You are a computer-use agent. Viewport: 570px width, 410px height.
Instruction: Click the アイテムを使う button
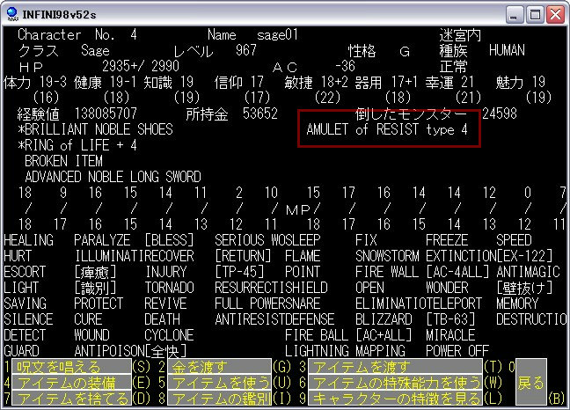tap(220, 383)
